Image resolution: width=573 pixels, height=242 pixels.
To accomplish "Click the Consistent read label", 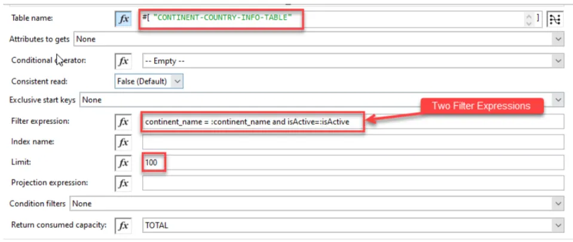I will 39,82.
